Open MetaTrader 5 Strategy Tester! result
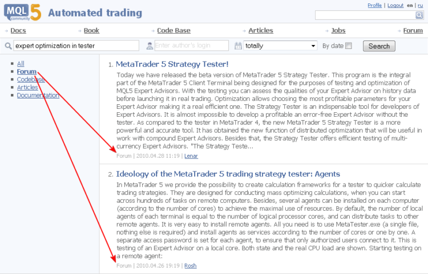 [172, 64]
